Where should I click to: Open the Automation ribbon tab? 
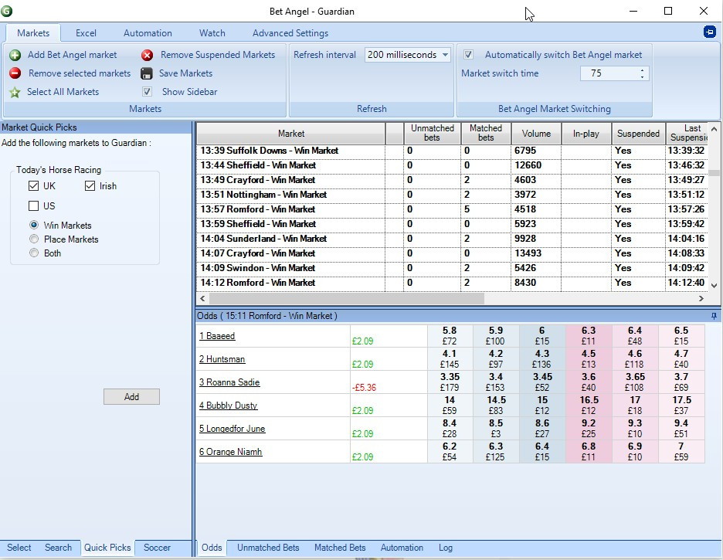(x=148, y=33)
